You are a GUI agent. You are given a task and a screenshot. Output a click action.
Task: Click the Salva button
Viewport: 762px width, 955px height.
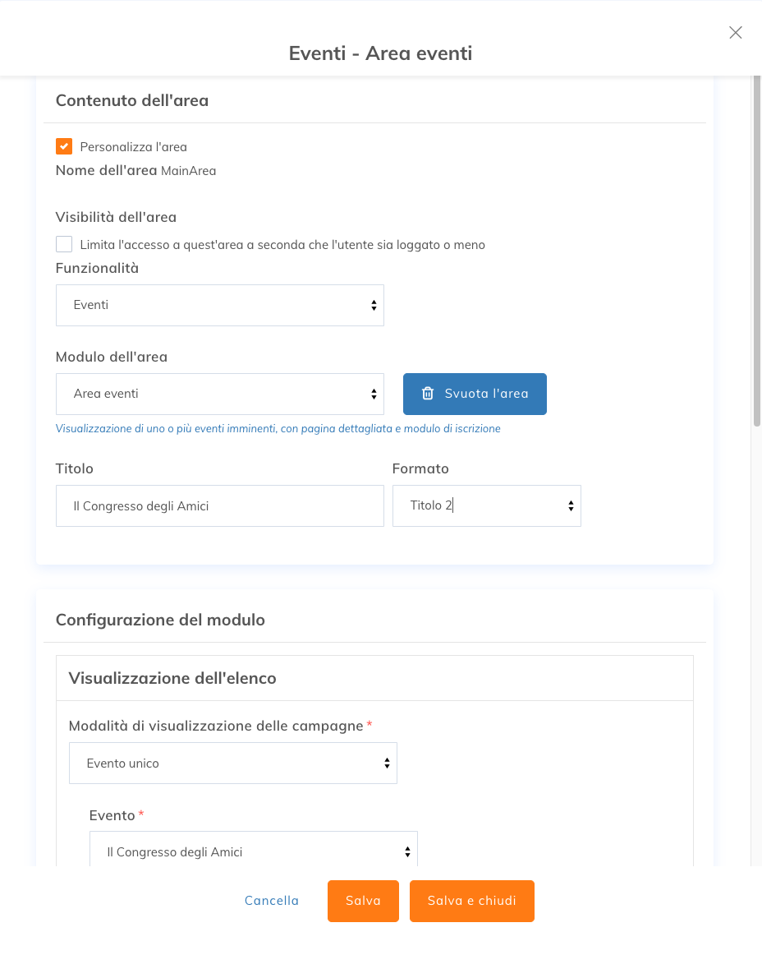click(x=363, y=901)
